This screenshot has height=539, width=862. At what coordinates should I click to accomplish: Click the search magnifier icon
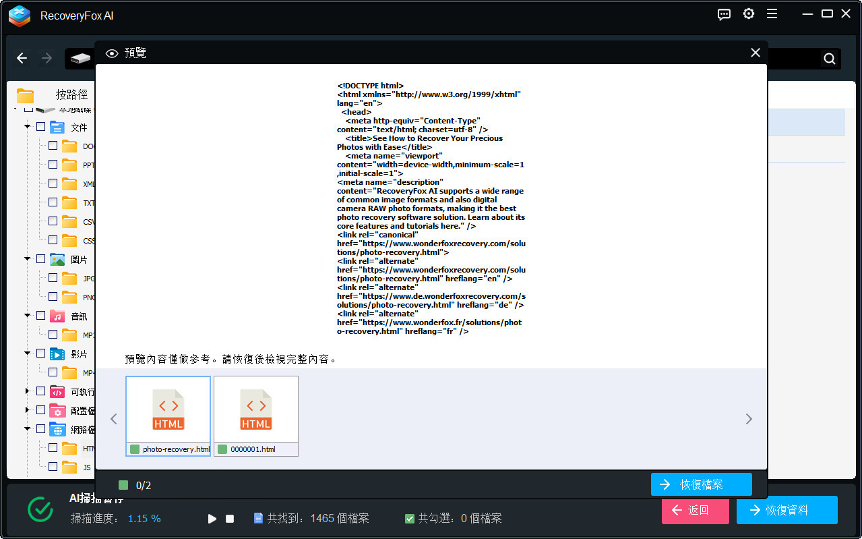(x=828, y=58)
